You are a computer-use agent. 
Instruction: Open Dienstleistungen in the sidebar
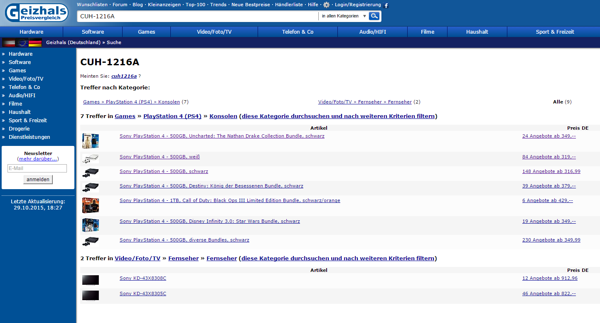coord(29,137)
